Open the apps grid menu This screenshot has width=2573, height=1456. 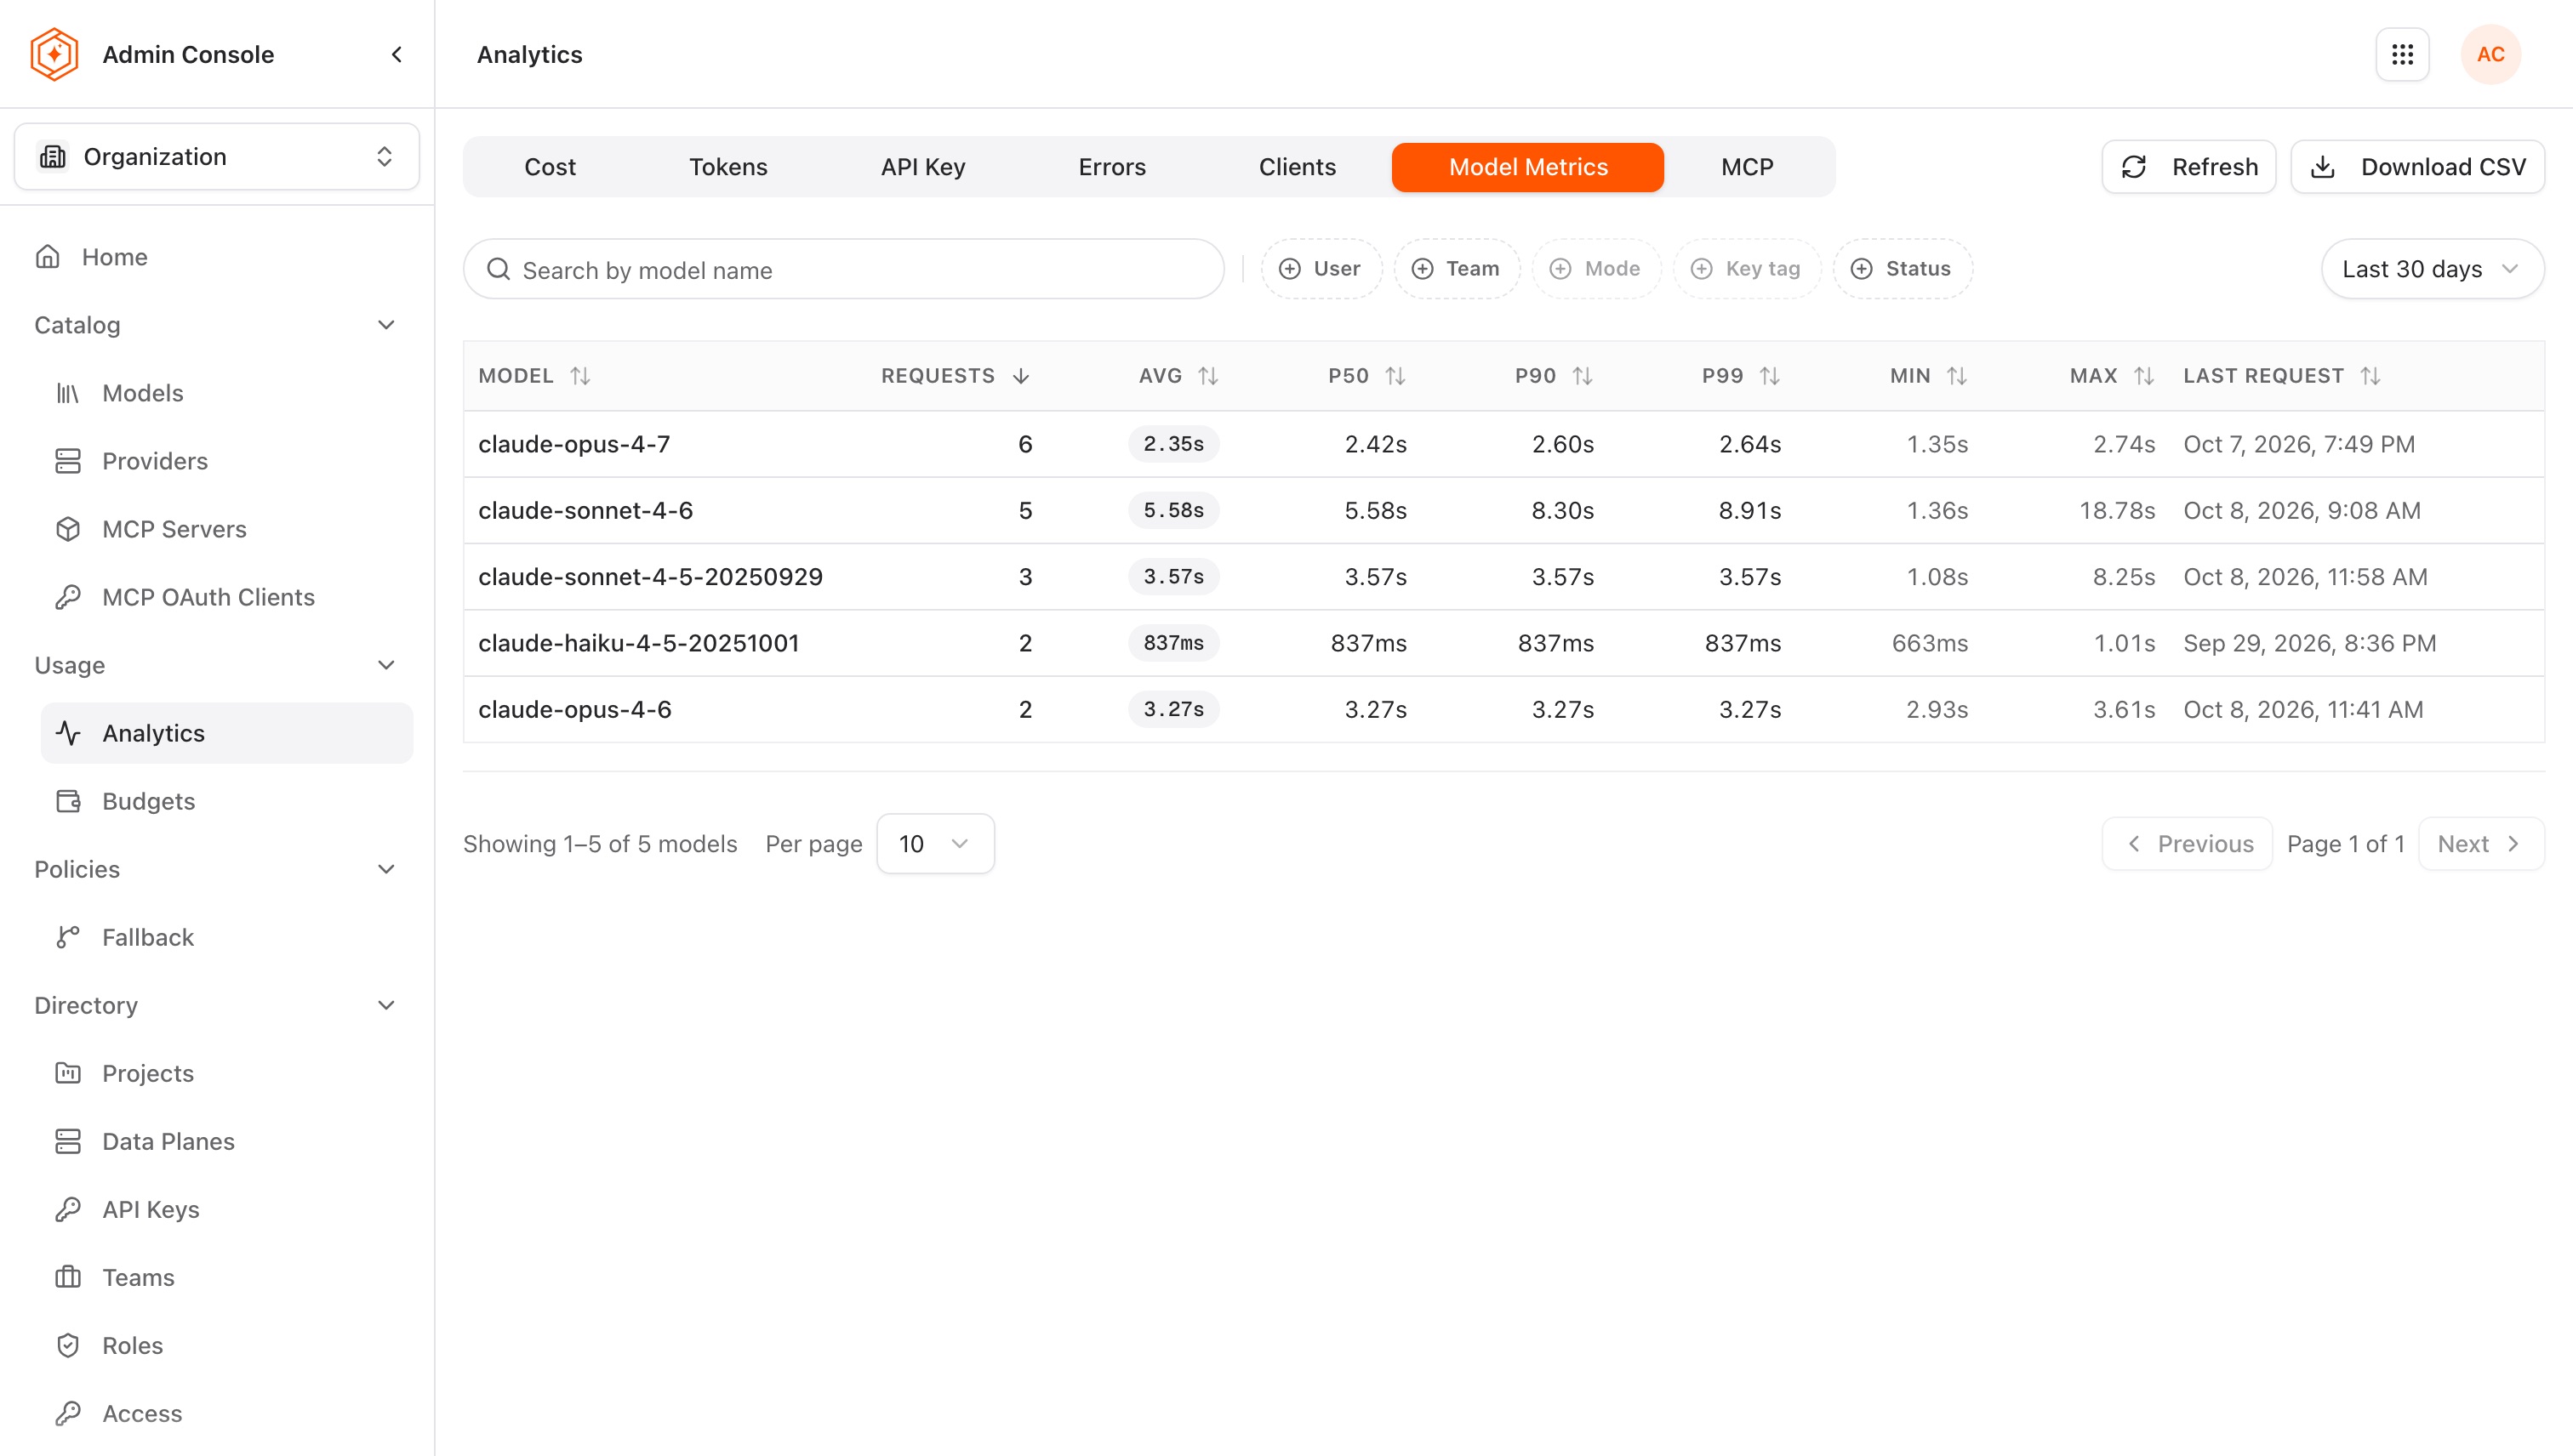click(2402, 54)
